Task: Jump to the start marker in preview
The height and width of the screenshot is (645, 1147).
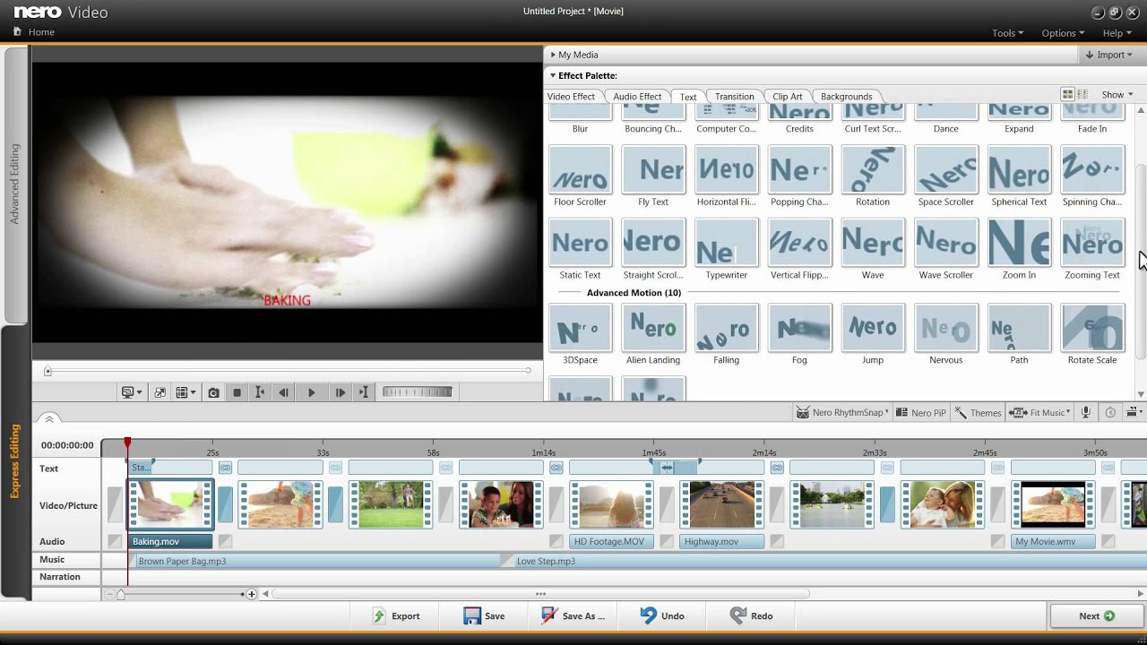Action: [x=260, y=392]
